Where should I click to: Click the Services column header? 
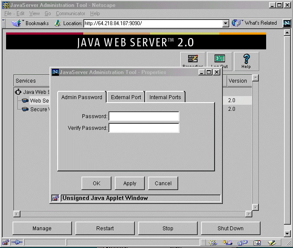pos(32,81)
